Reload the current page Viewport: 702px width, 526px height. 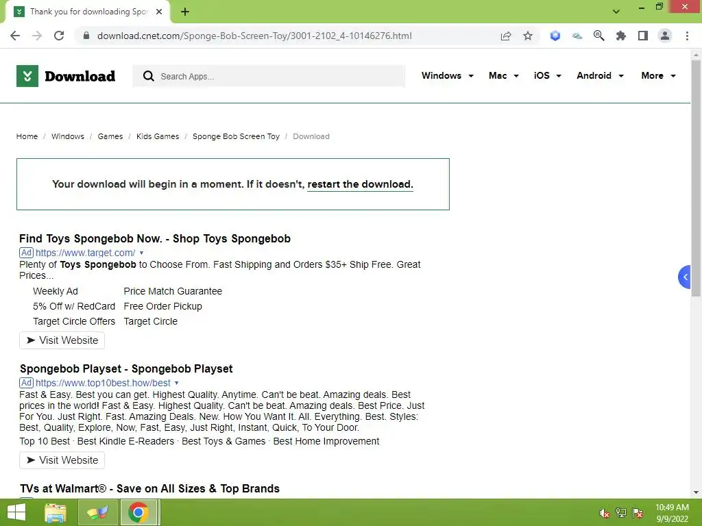(59, 36)
